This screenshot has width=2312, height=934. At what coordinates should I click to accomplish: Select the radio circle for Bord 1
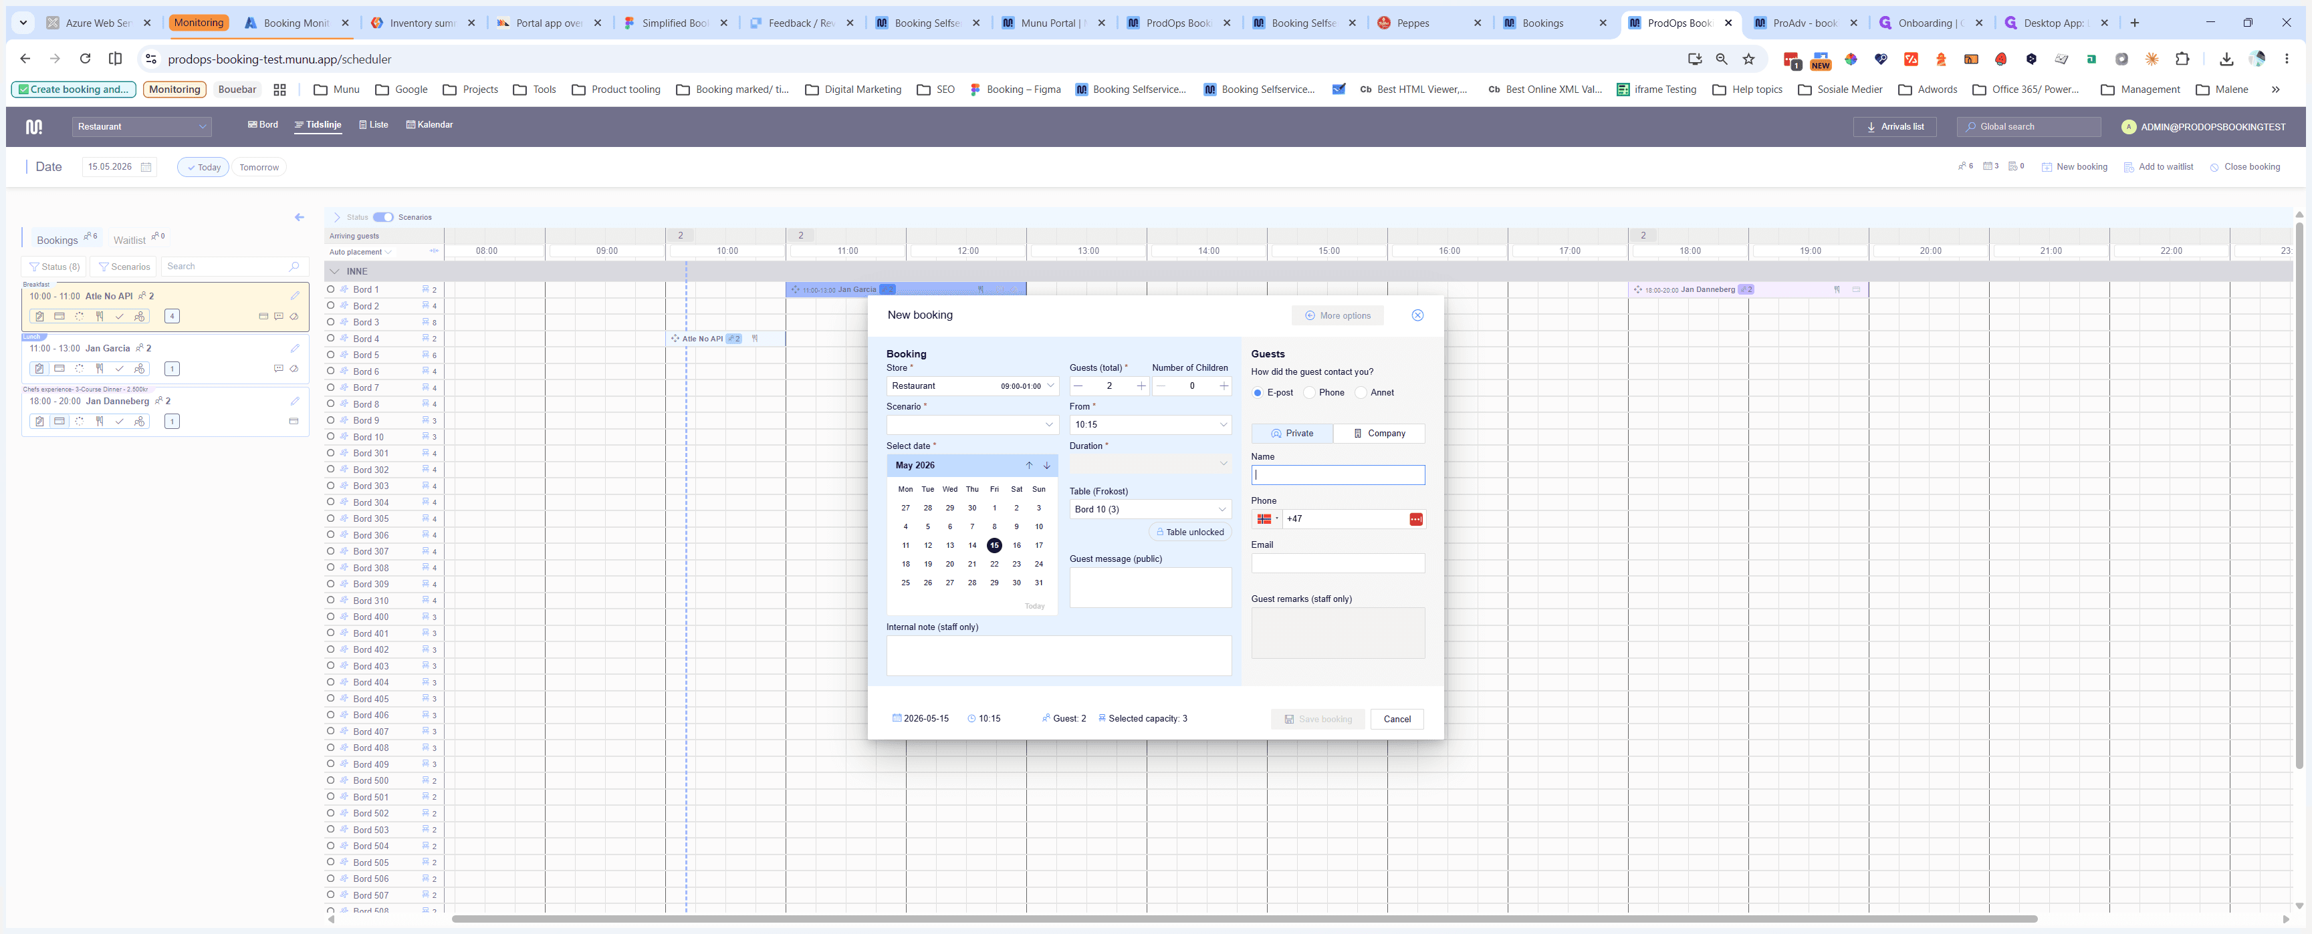pos(330,289)
